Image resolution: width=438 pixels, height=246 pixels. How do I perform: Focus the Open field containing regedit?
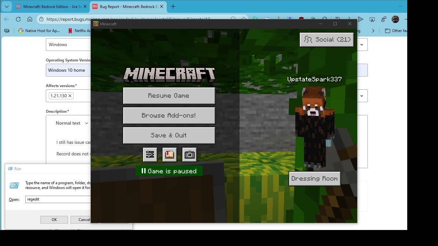(x=58, y=199)
